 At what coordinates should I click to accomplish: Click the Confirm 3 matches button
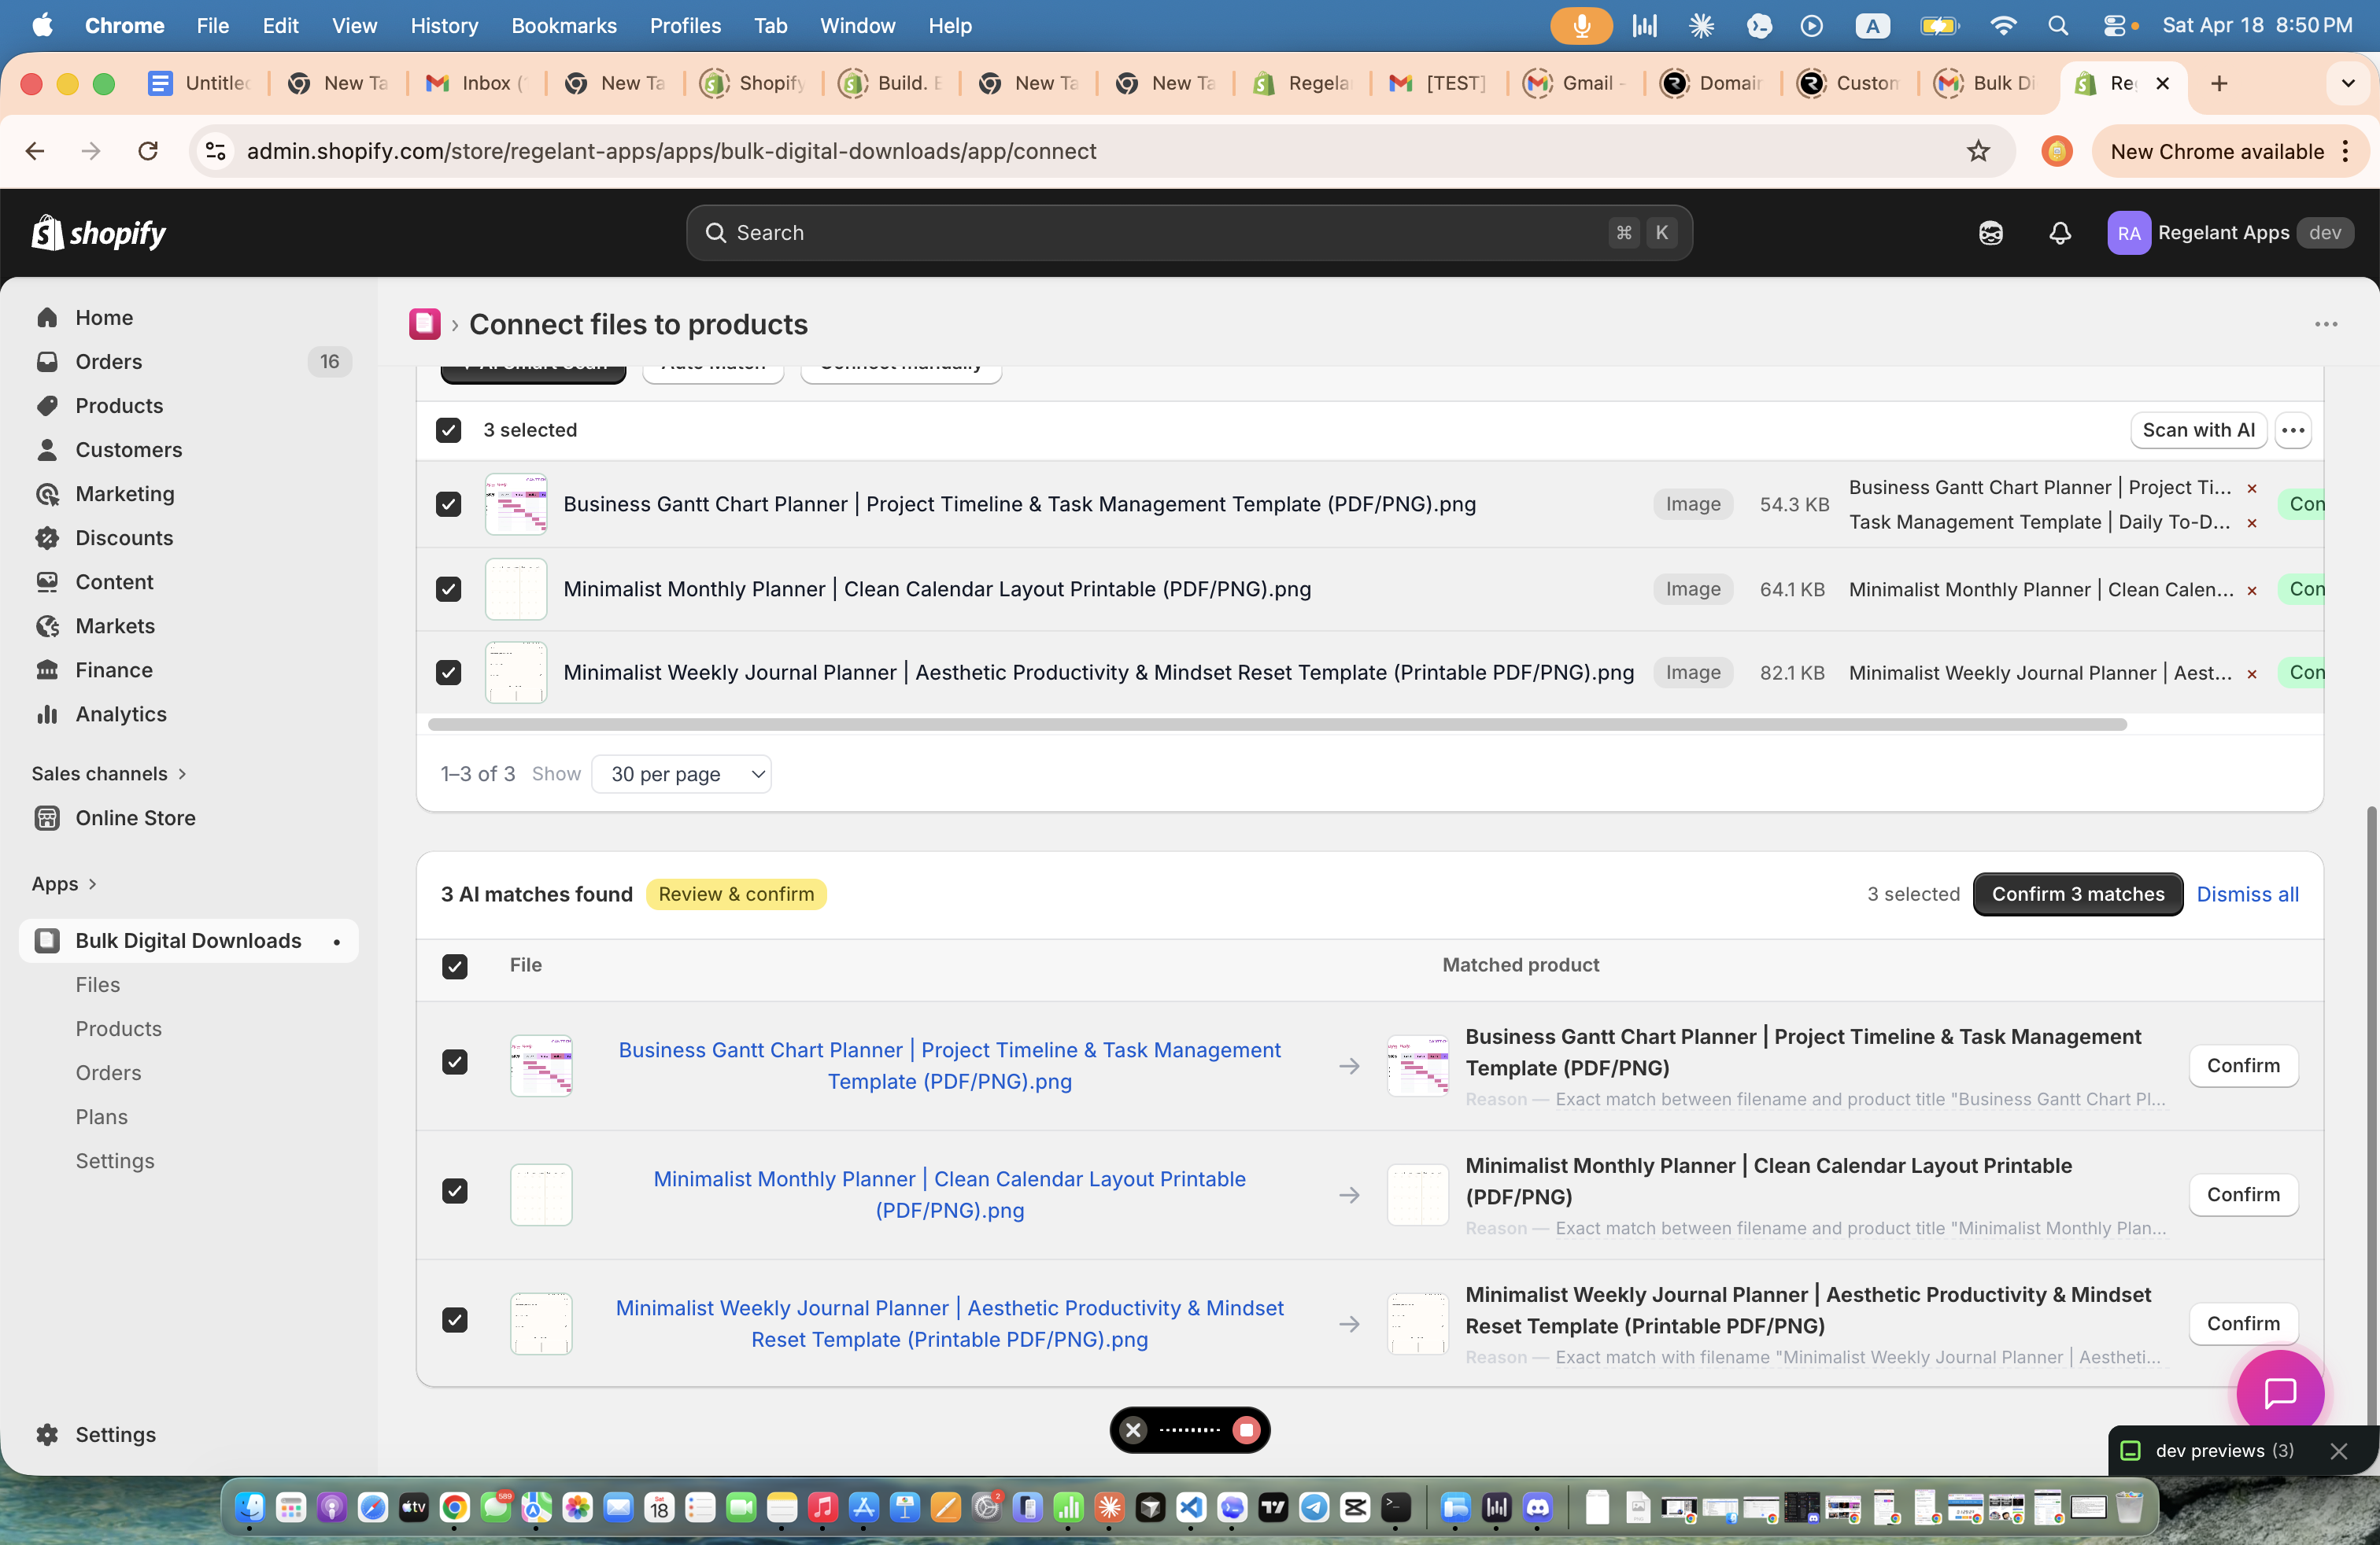(2076, 894)
